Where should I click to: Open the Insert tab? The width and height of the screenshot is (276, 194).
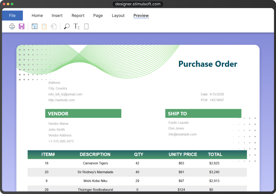tap(57, 16)
